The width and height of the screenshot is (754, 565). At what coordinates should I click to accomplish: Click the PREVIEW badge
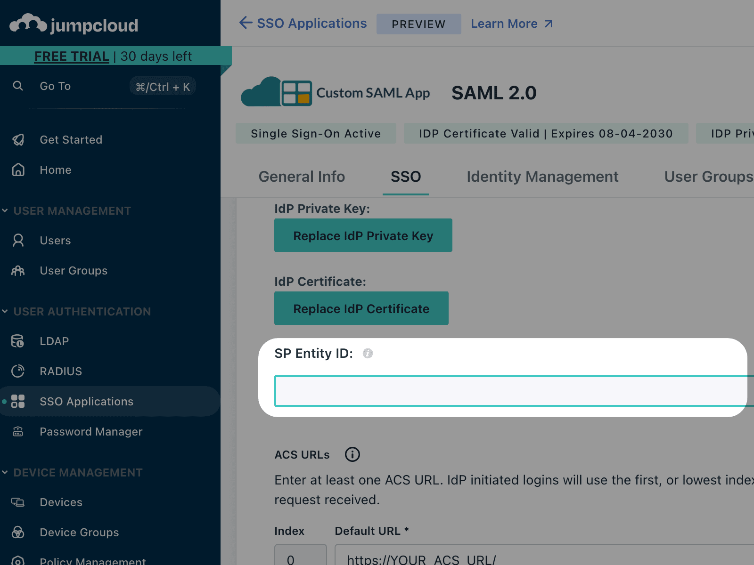coord(418,24)
